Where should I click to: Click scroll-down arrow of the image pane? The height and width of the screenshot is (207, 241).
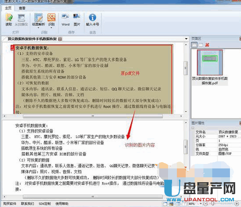pyautogui.click(x=186, y=112)
